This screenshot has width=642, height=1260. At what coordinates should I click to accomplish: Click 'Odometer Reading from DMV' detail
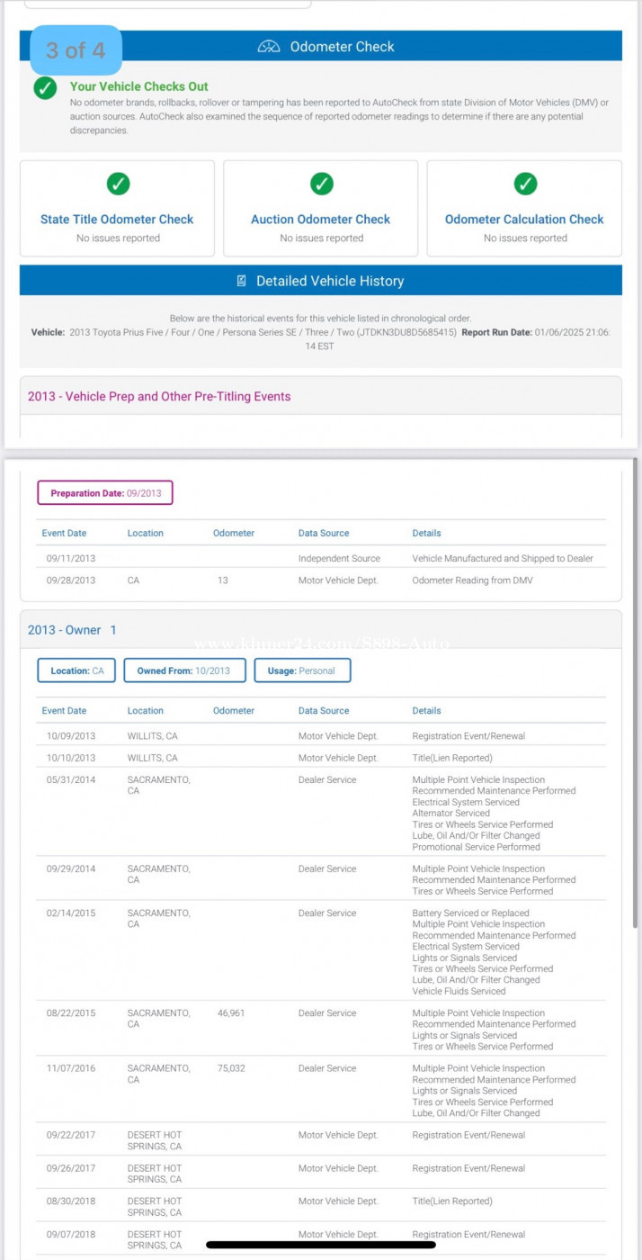[x=472, y=580]
